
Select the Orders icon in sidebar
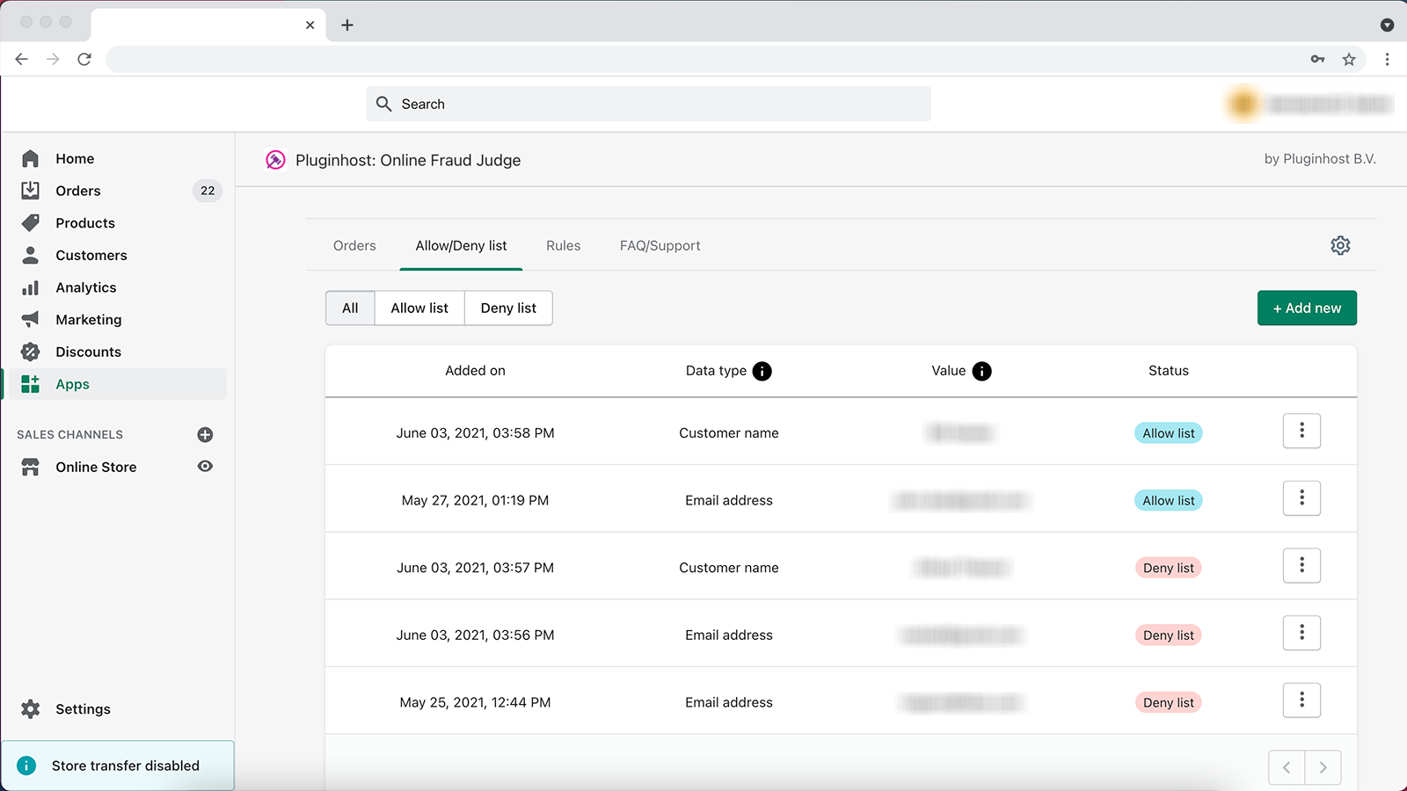point(31,190)
